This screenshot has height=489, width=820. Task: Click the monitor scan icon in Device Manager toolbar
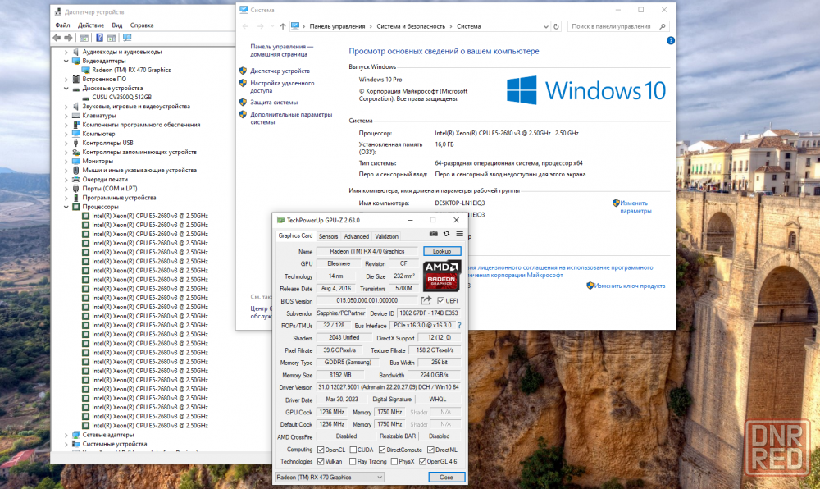coord(127,38)
